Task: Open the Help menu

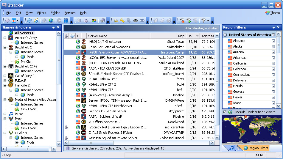Action: click(x=83, y=13)
